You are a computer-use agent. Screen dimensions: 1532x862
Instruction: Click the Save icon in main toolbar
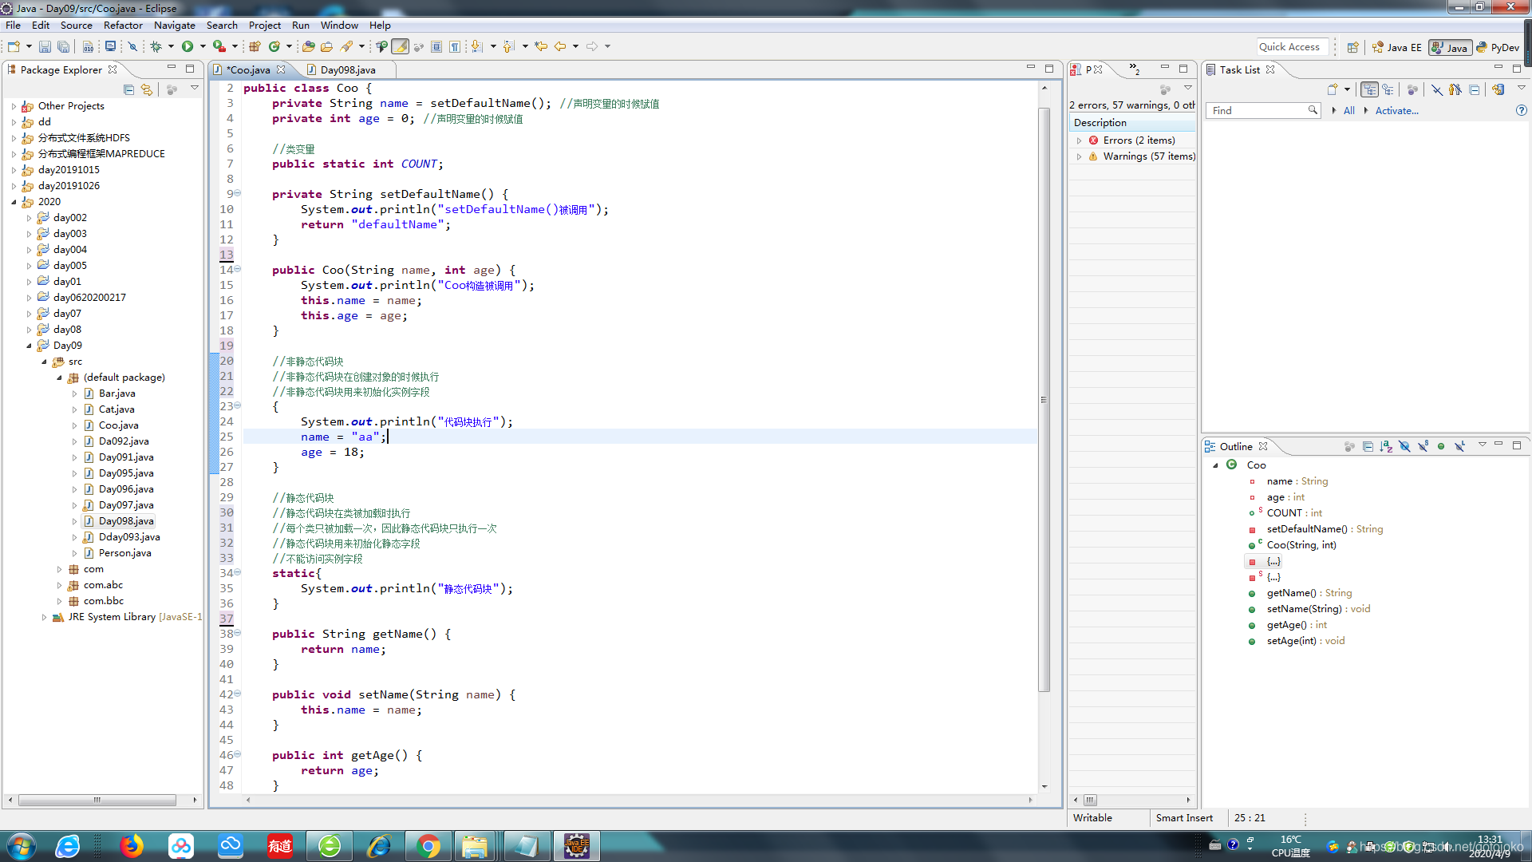[45, 46]
